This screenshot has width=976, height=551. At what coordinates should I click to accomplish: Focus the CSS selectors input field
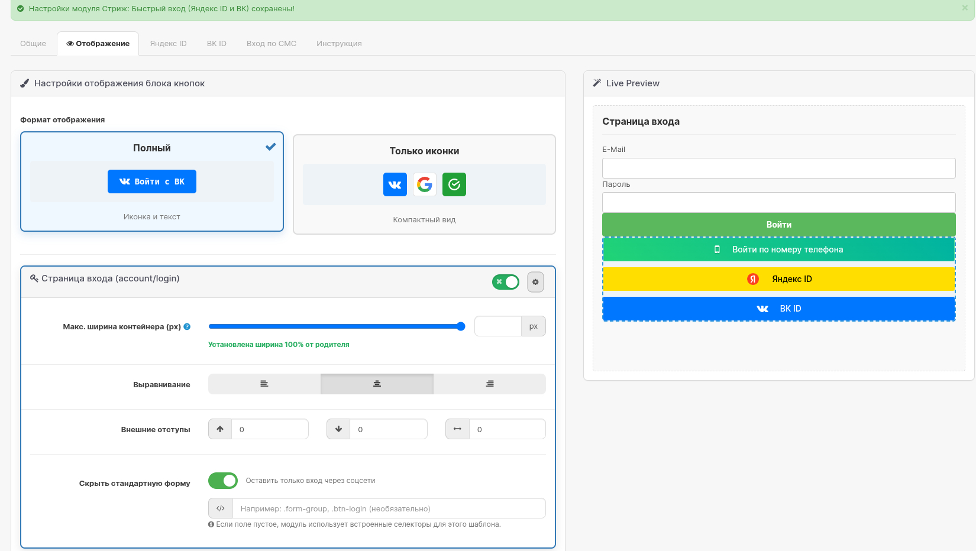click(x=389, y=508)
